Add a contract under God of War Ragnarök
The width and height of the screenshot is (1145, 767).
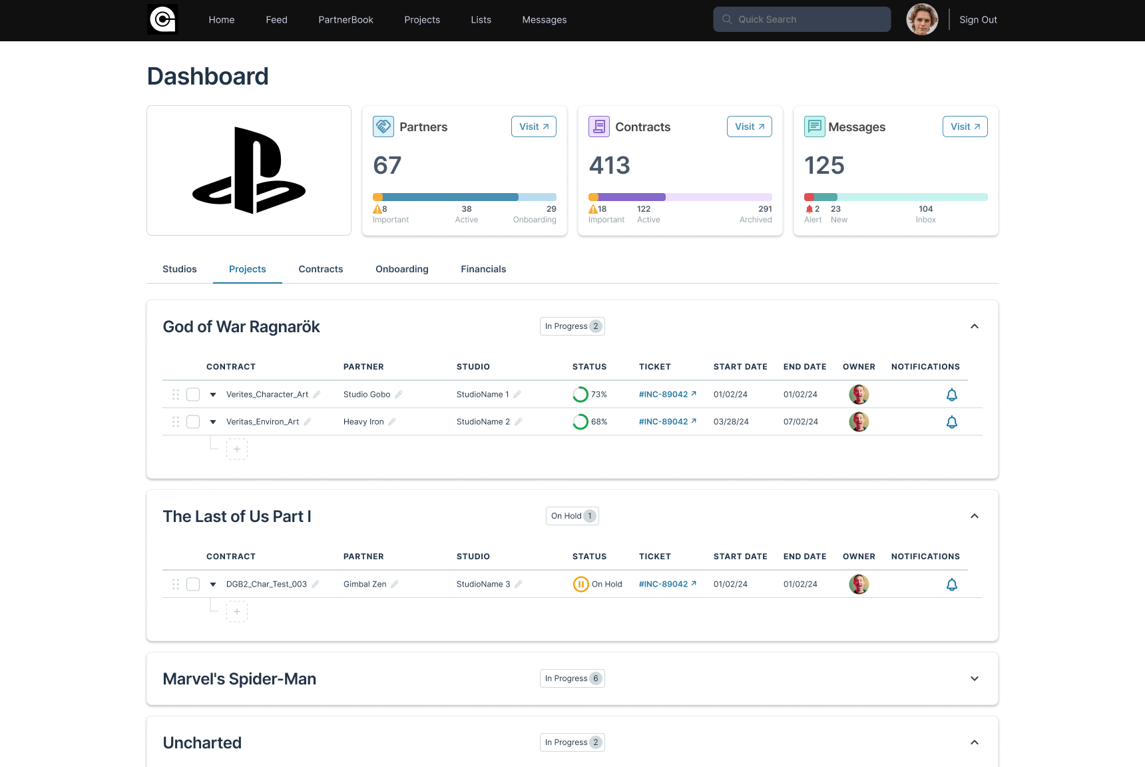pos(237,449)
